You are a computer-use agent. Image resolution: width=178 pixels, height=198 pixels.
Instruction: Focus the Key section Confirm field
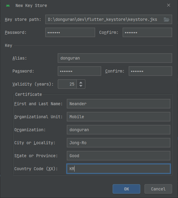click(x=150, y=71)
